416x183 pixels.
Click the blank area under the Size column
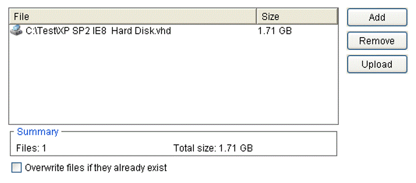pos(297,80)
